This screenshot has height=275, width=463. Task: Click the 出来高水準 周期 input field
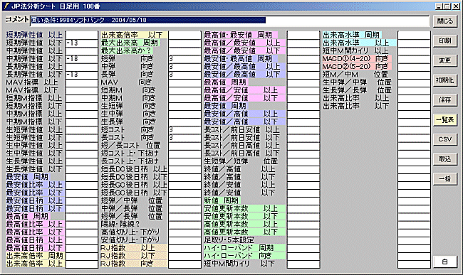click(414, 35)
